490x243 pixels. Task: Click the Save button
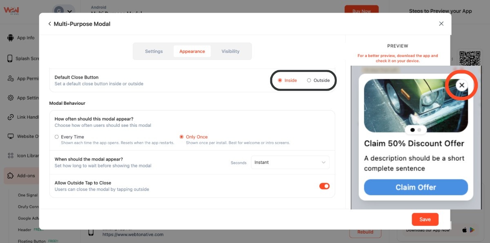425,219
